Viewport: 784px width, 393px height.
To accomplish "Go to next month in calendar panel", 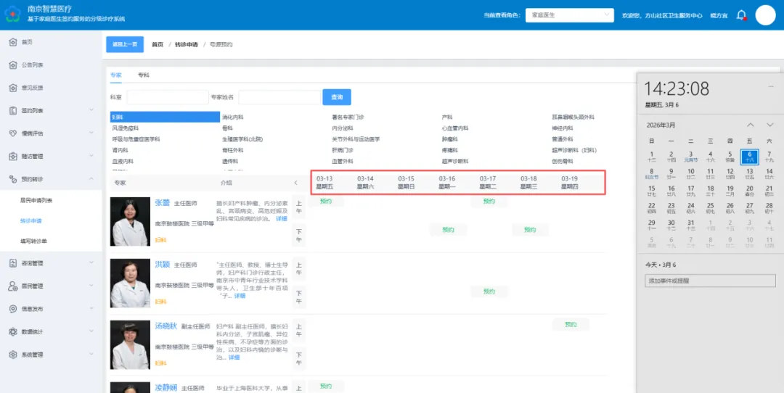I will tap(770, 125).
